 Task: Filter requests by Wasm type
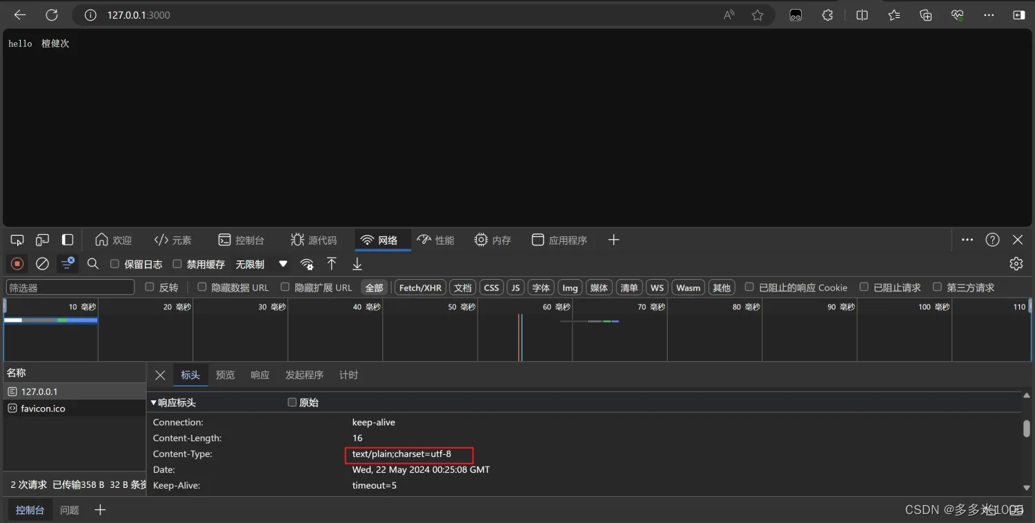tap(688, 287)
